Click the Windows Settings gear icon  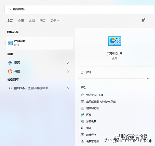10,63
